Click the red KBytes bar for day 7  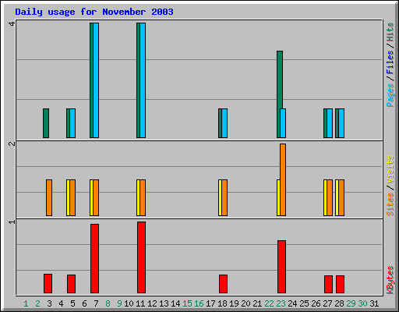pyautogui.click(x=94, y=259)
